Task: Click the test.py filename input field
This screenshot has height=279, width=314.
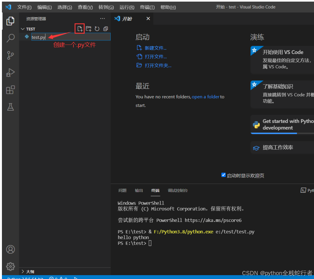Action: coord(71,37)
